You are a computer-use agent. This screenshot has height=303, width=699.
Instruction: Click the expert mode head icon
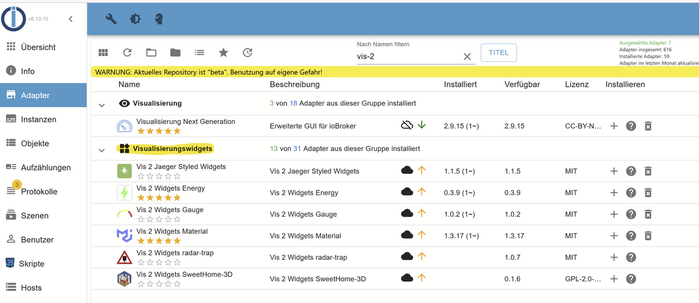tap(158, 19)
